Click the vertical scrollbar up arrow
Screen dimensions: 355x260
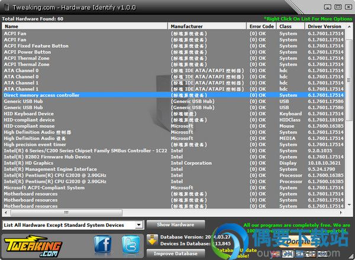(349, 27)
